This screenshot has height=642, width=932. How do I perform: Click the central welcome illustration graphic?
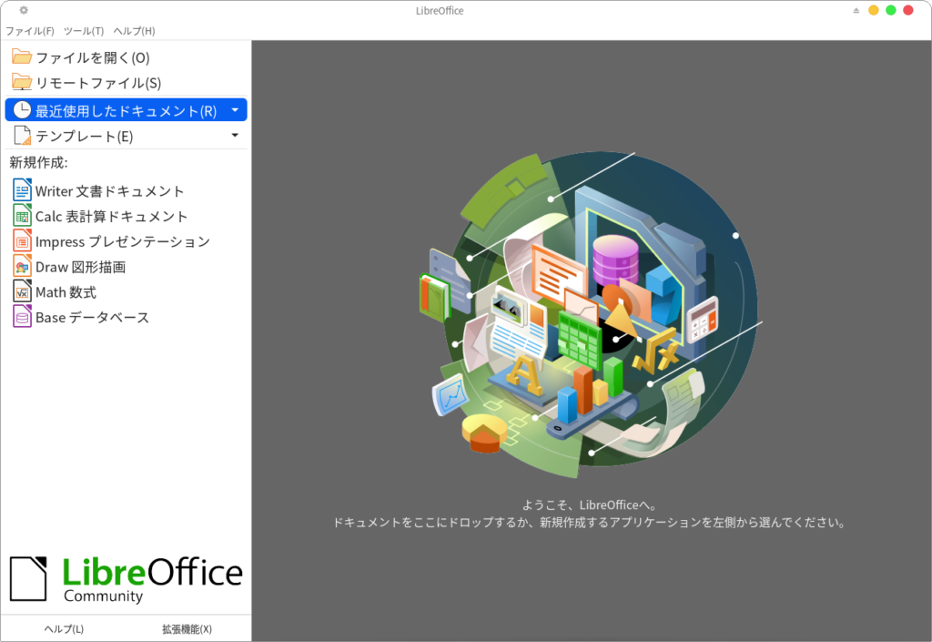[592, 314]
